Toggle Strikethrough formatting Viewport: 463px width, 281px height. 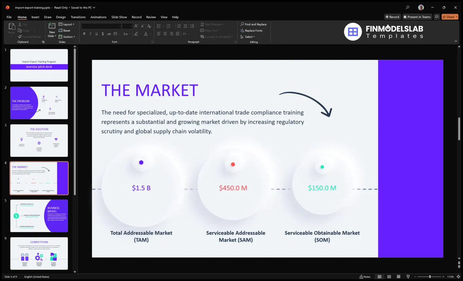coord(109,34)
